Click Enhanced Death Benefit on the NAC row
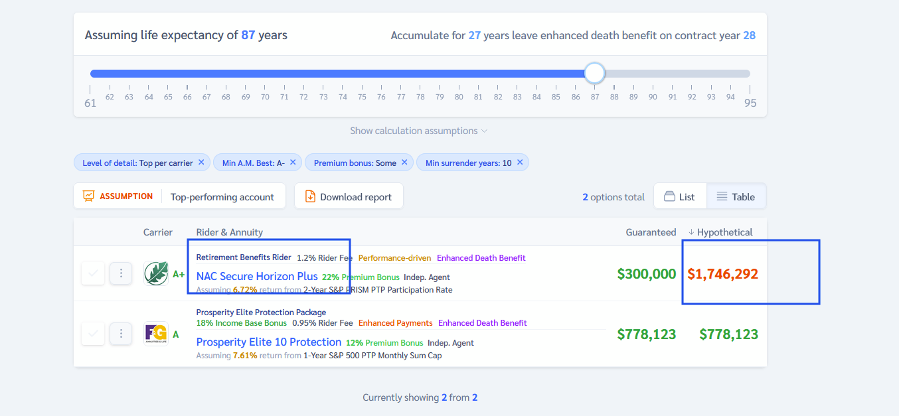The image size is (899, 416). [481, 257]
